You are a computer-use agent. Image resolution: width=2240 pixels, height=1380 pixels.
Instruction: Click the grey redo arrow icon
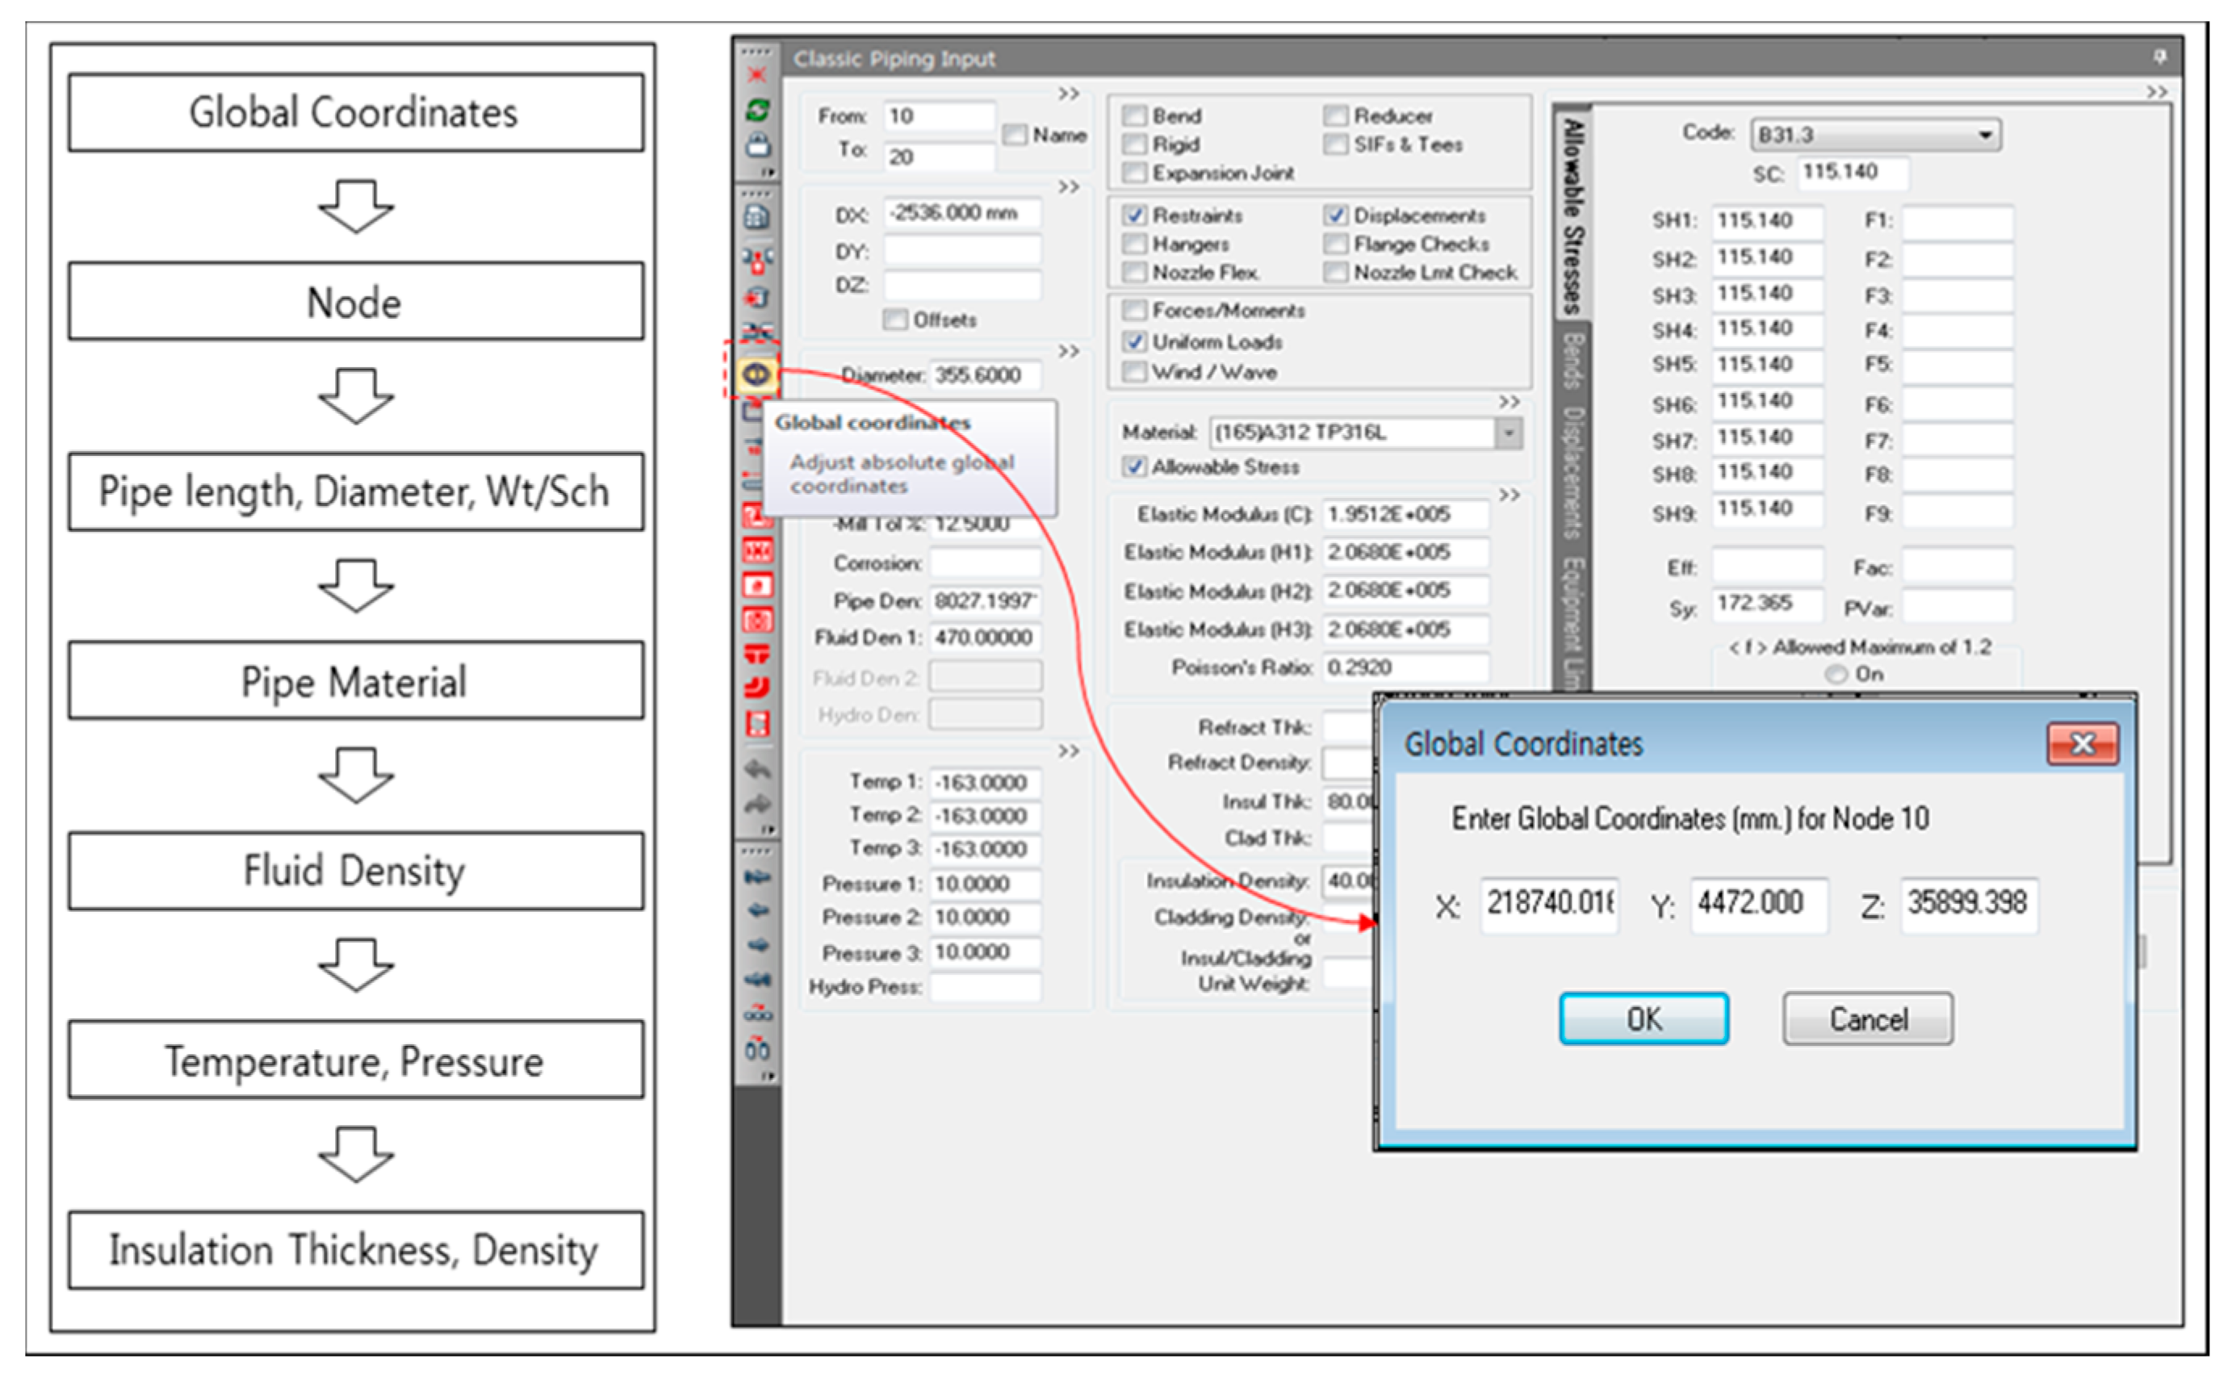758,804
